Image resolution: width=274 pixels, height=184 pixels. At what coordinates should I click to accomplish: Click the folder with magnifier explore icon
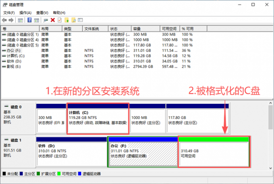pos(74,20)
